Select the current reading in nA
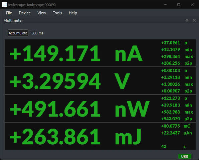 [x=76, y=53]
